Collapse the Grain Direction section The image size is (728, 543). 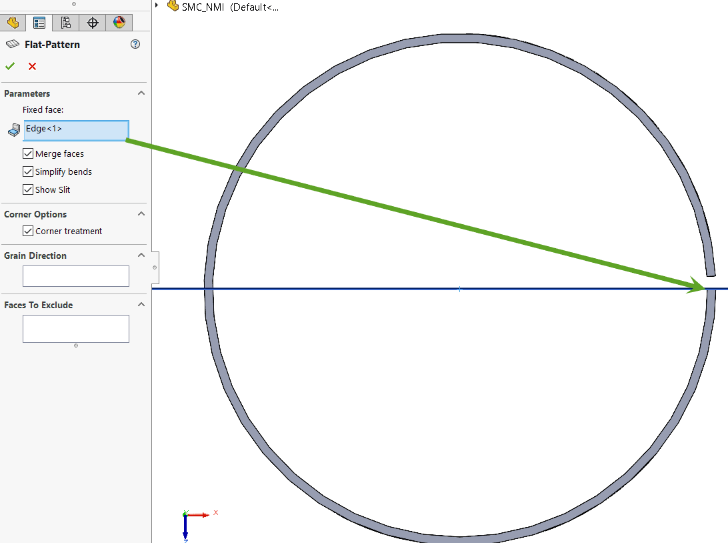[x=141, y=255]
